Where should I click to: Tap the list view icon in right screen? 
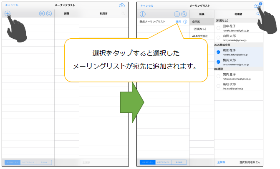pos(177,14)
